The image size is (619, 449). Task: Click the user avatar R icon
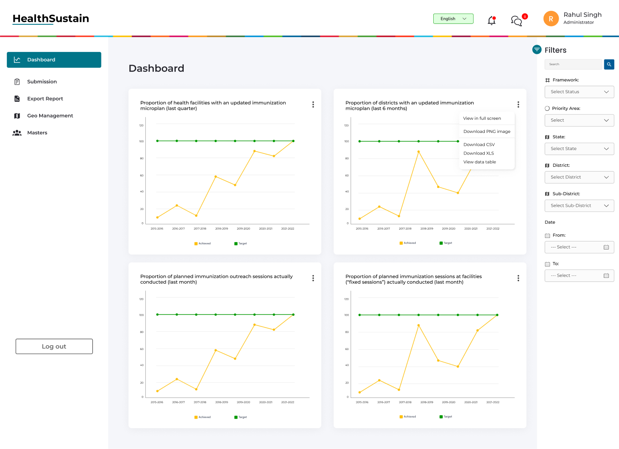point(551,19)
